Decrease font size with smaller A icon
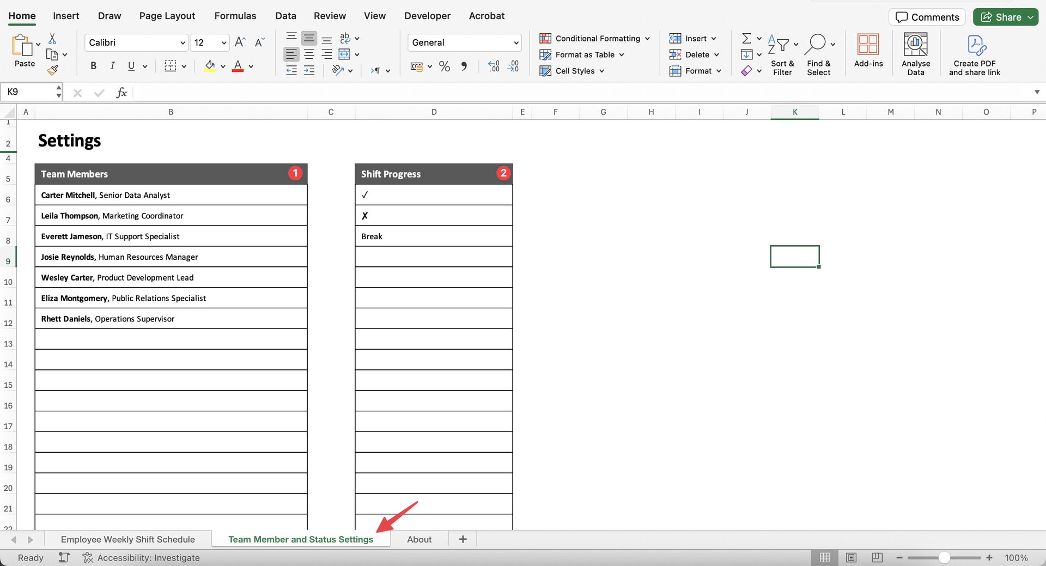 coord(260,42)
